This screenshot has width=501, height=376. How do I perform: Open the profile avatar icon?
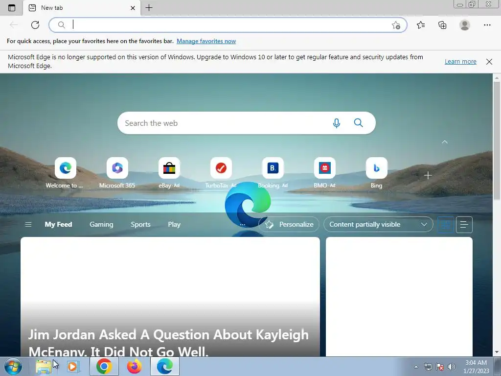click(465, 25)
